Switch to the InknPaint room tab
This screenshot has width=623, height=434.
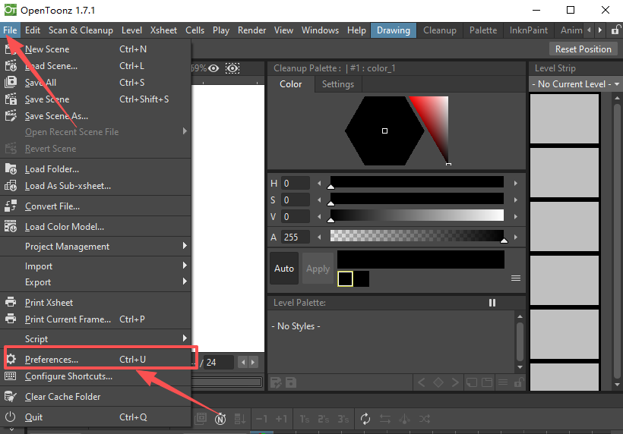[529, 30]
